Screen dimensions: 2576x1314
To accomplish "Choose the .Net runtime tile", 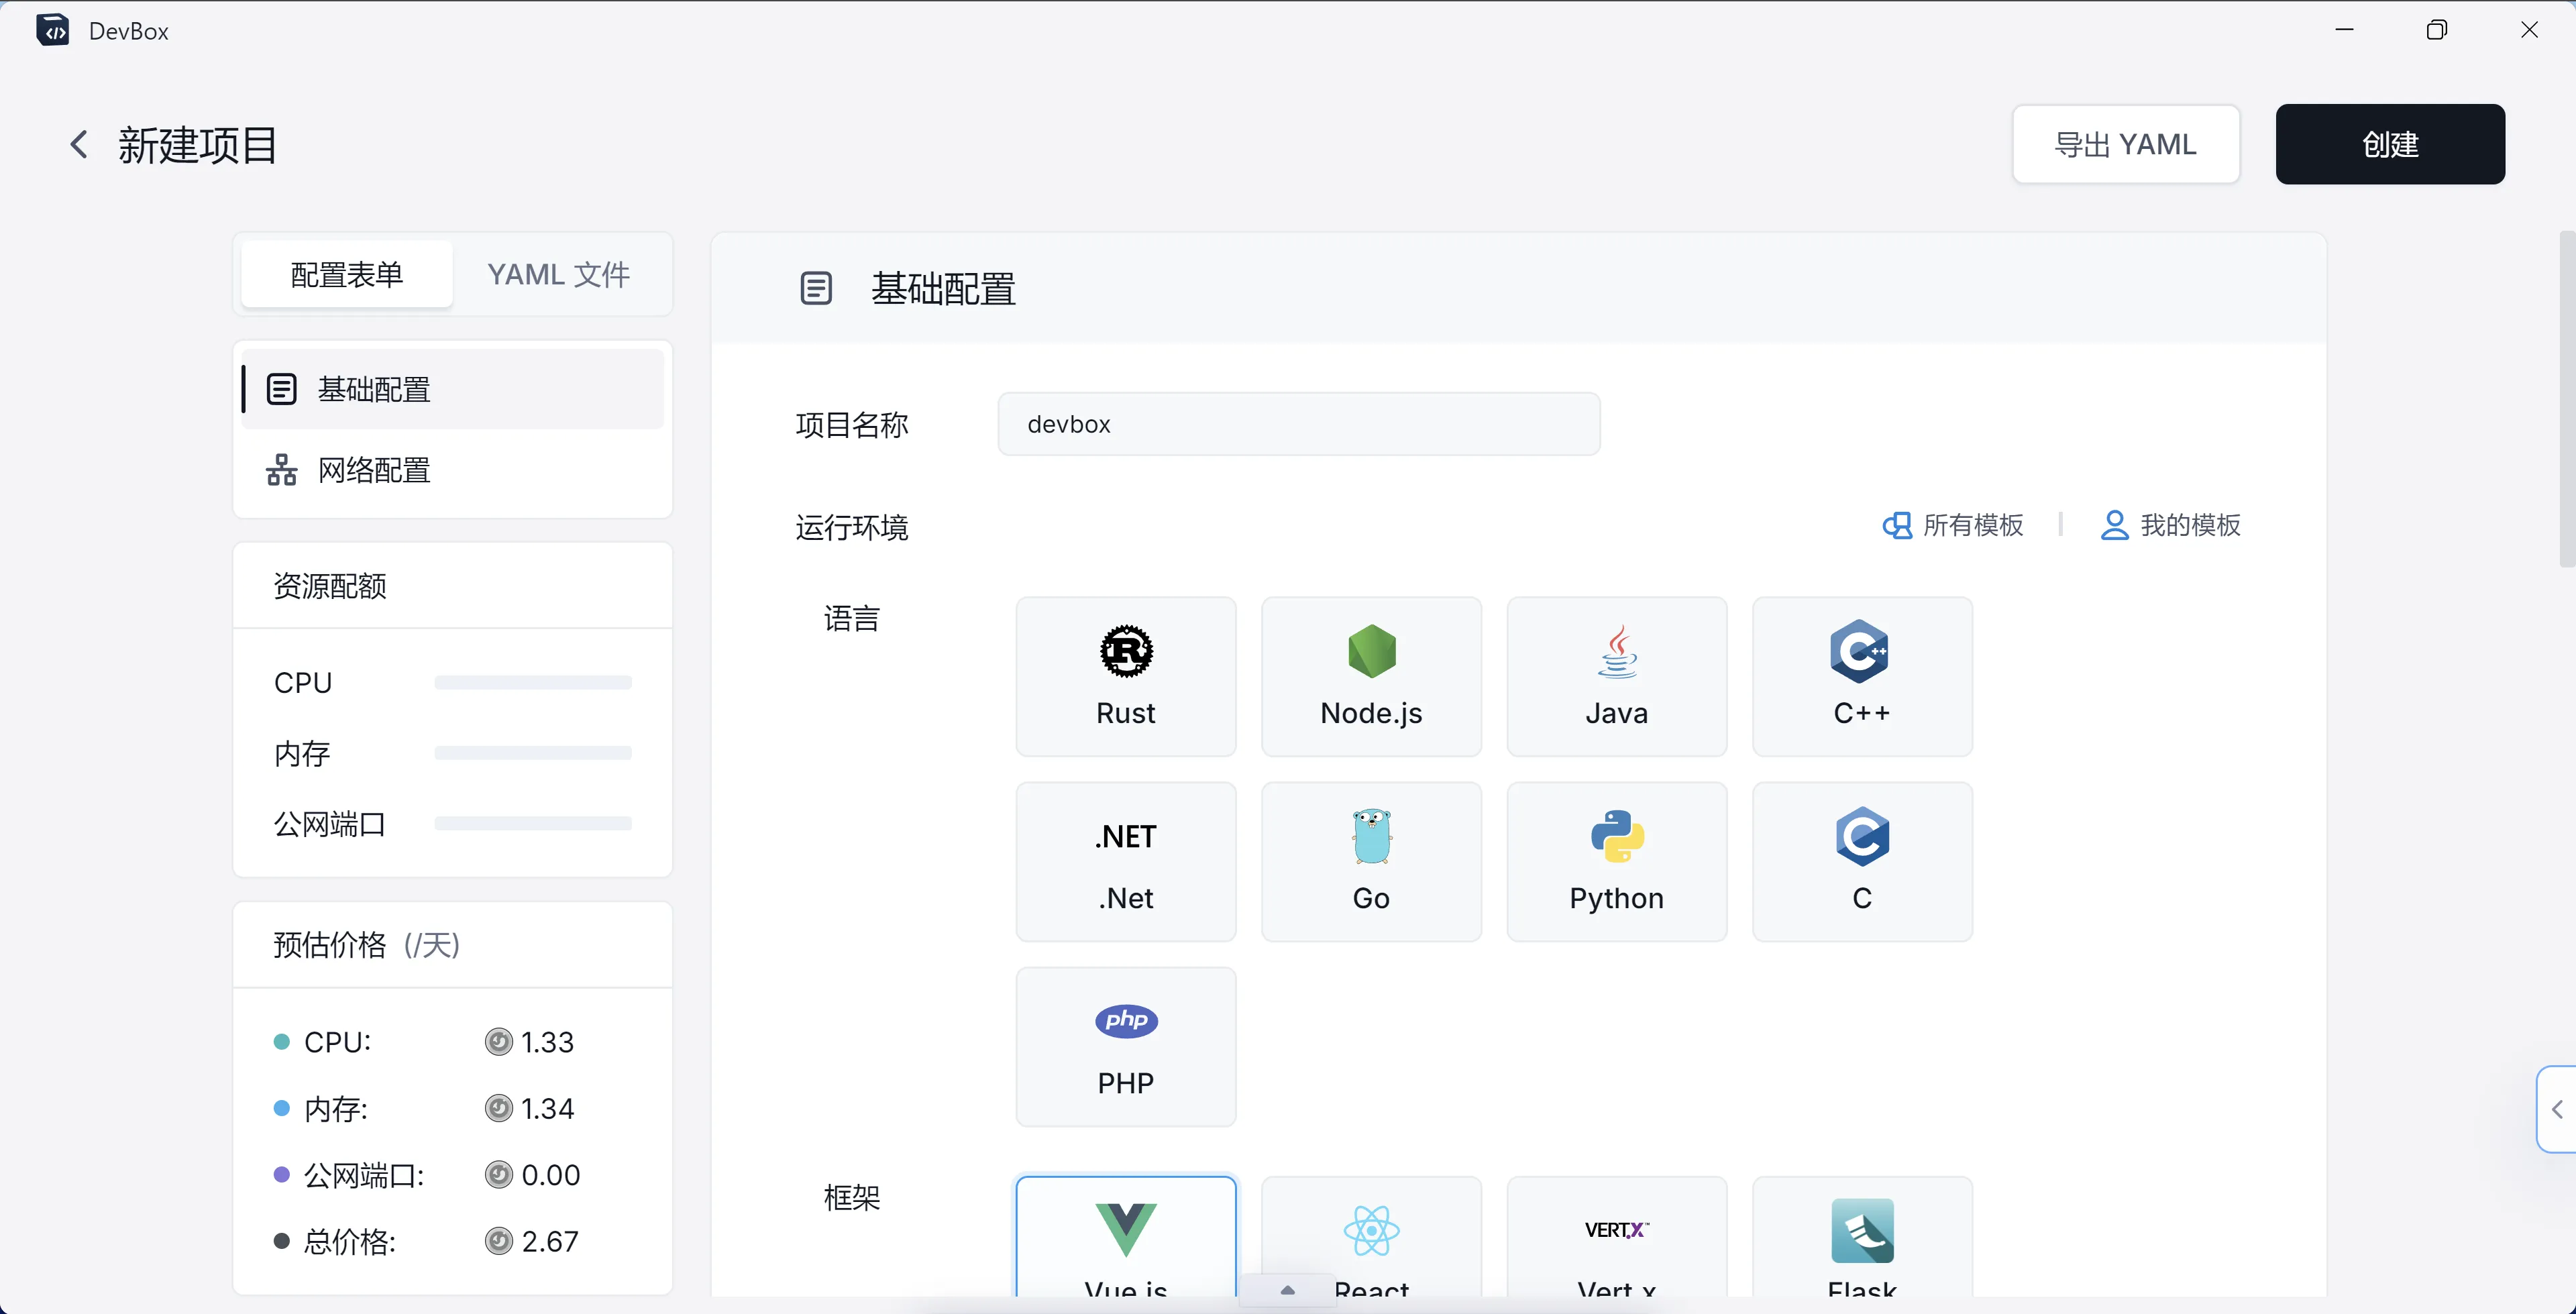I will 1125,862.
